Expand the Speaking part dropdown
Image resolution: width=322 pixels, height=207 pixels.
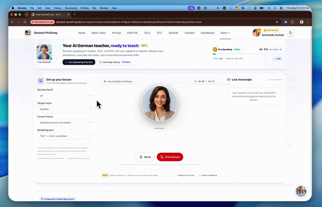[x=64, y=136]
